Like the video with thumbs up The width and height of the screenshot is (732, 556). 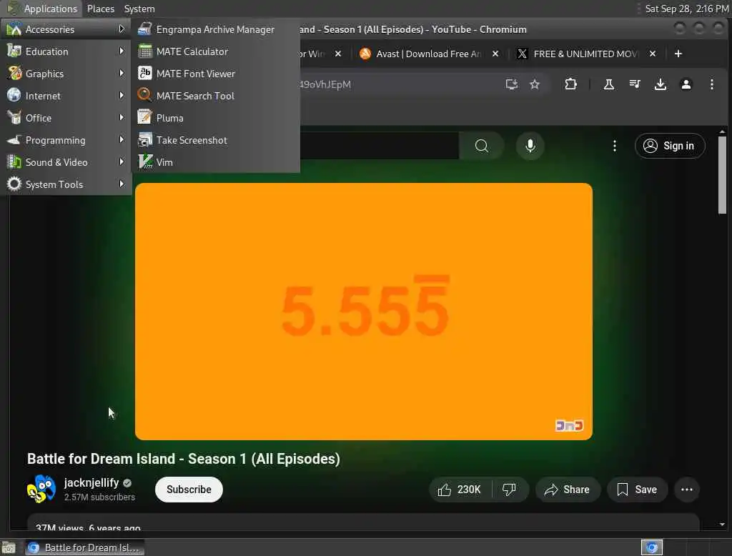[460, 490]
